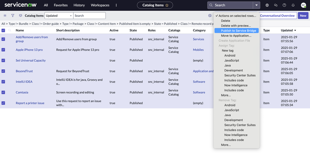Select Move to Application...
This screenshot has width=310, height=161.
236,36
